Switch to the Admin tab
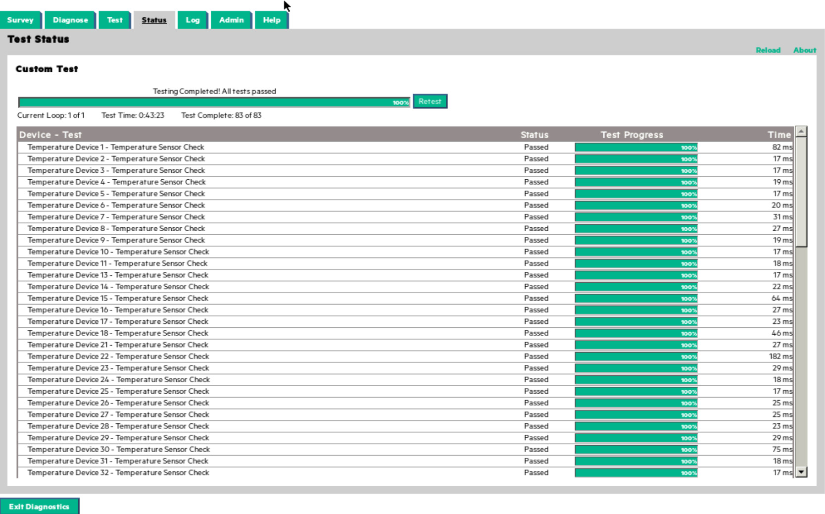Image resolution: width=825 pixels, height=514 pixels. point(232,20)
